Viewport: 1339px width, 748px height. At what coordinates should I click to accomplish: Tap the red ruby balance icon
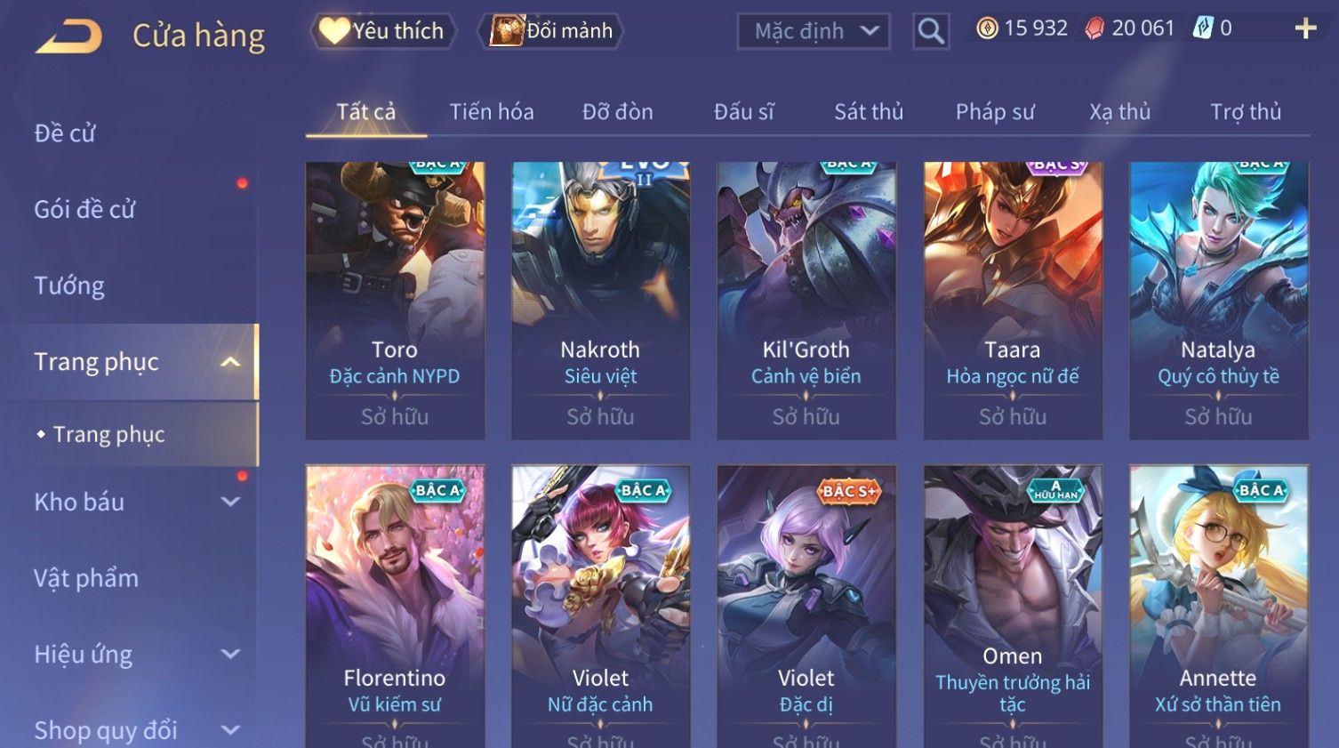(x=1094, y=28)
